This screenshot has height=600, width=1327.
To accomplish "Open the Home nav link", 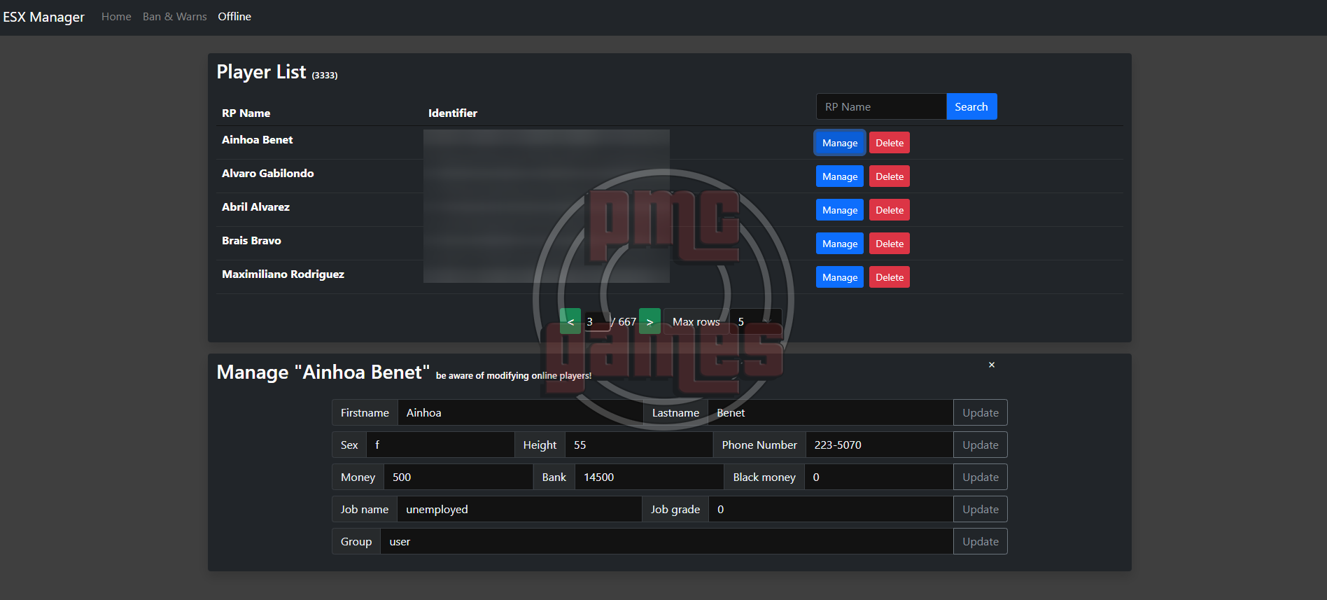I will point(116,17).
